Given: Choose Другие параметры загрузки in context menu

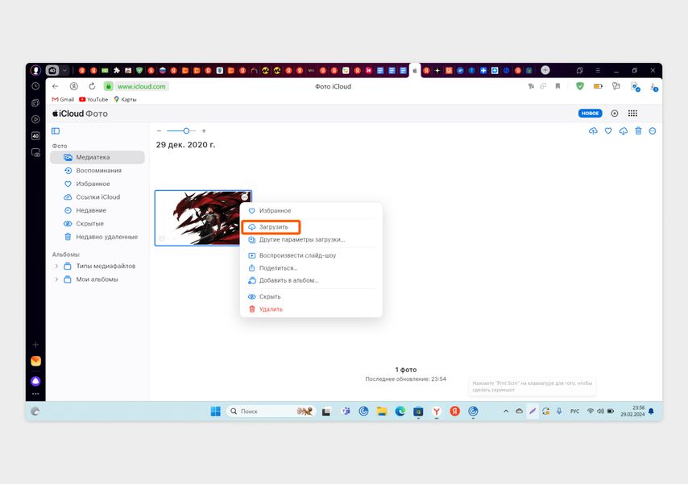Looking at the screenshot, I should pyautogui.click(x=311, y=240).
